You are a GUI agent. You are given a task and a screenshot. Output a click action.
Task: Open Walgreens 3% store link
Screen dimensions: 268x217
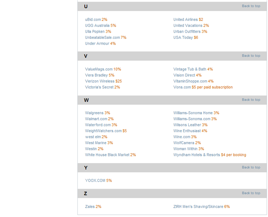pos(97,113)
